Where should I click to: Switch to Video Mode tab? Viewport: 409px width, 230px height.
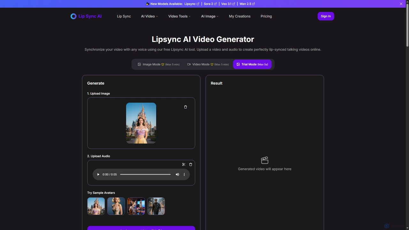pos(208,65)
